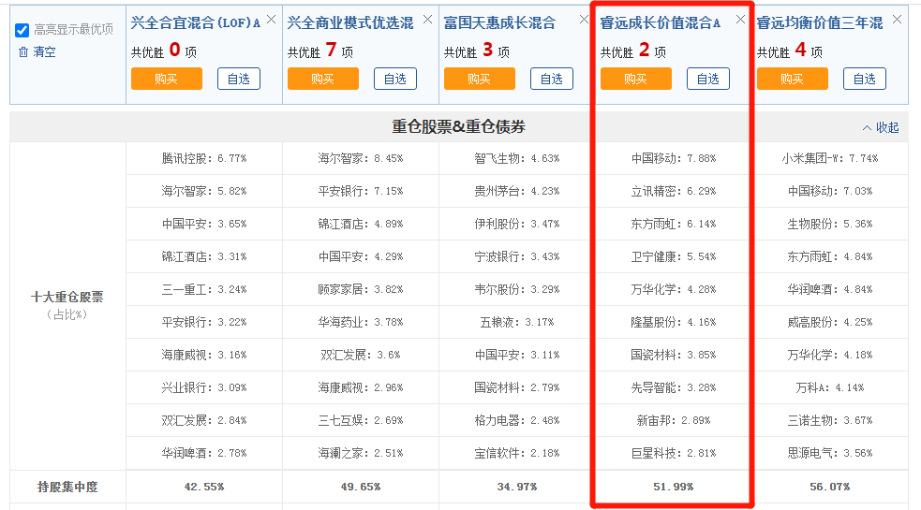Collapse the 重仓股票&重仓债券 section via 收起
This screenshot has height=510, width=921.
[x=881, y=127]
